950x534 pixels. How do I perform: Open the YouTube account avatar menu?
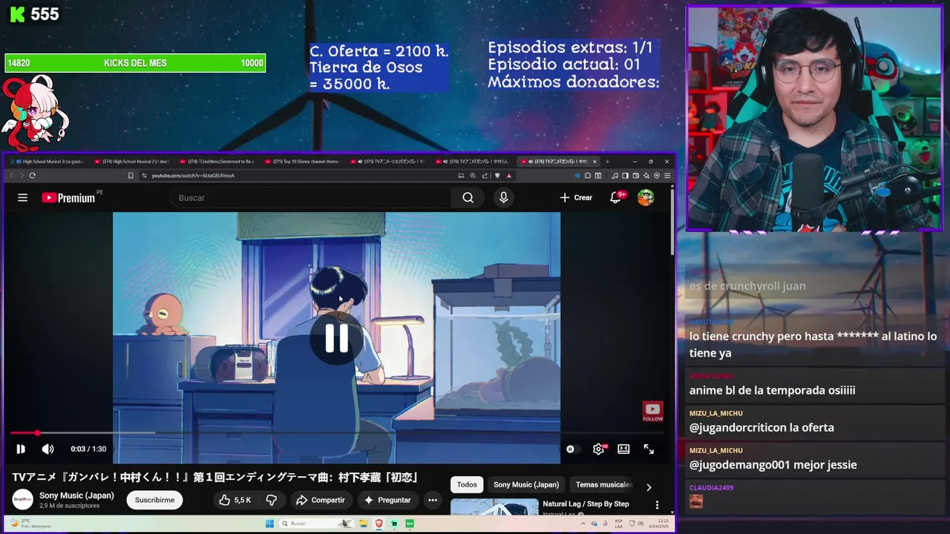click(x=646, y=198)
